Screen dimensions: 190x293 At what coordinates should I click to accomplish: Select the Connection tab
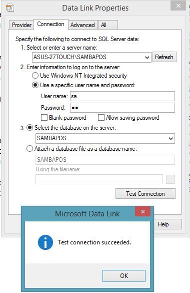50,24
